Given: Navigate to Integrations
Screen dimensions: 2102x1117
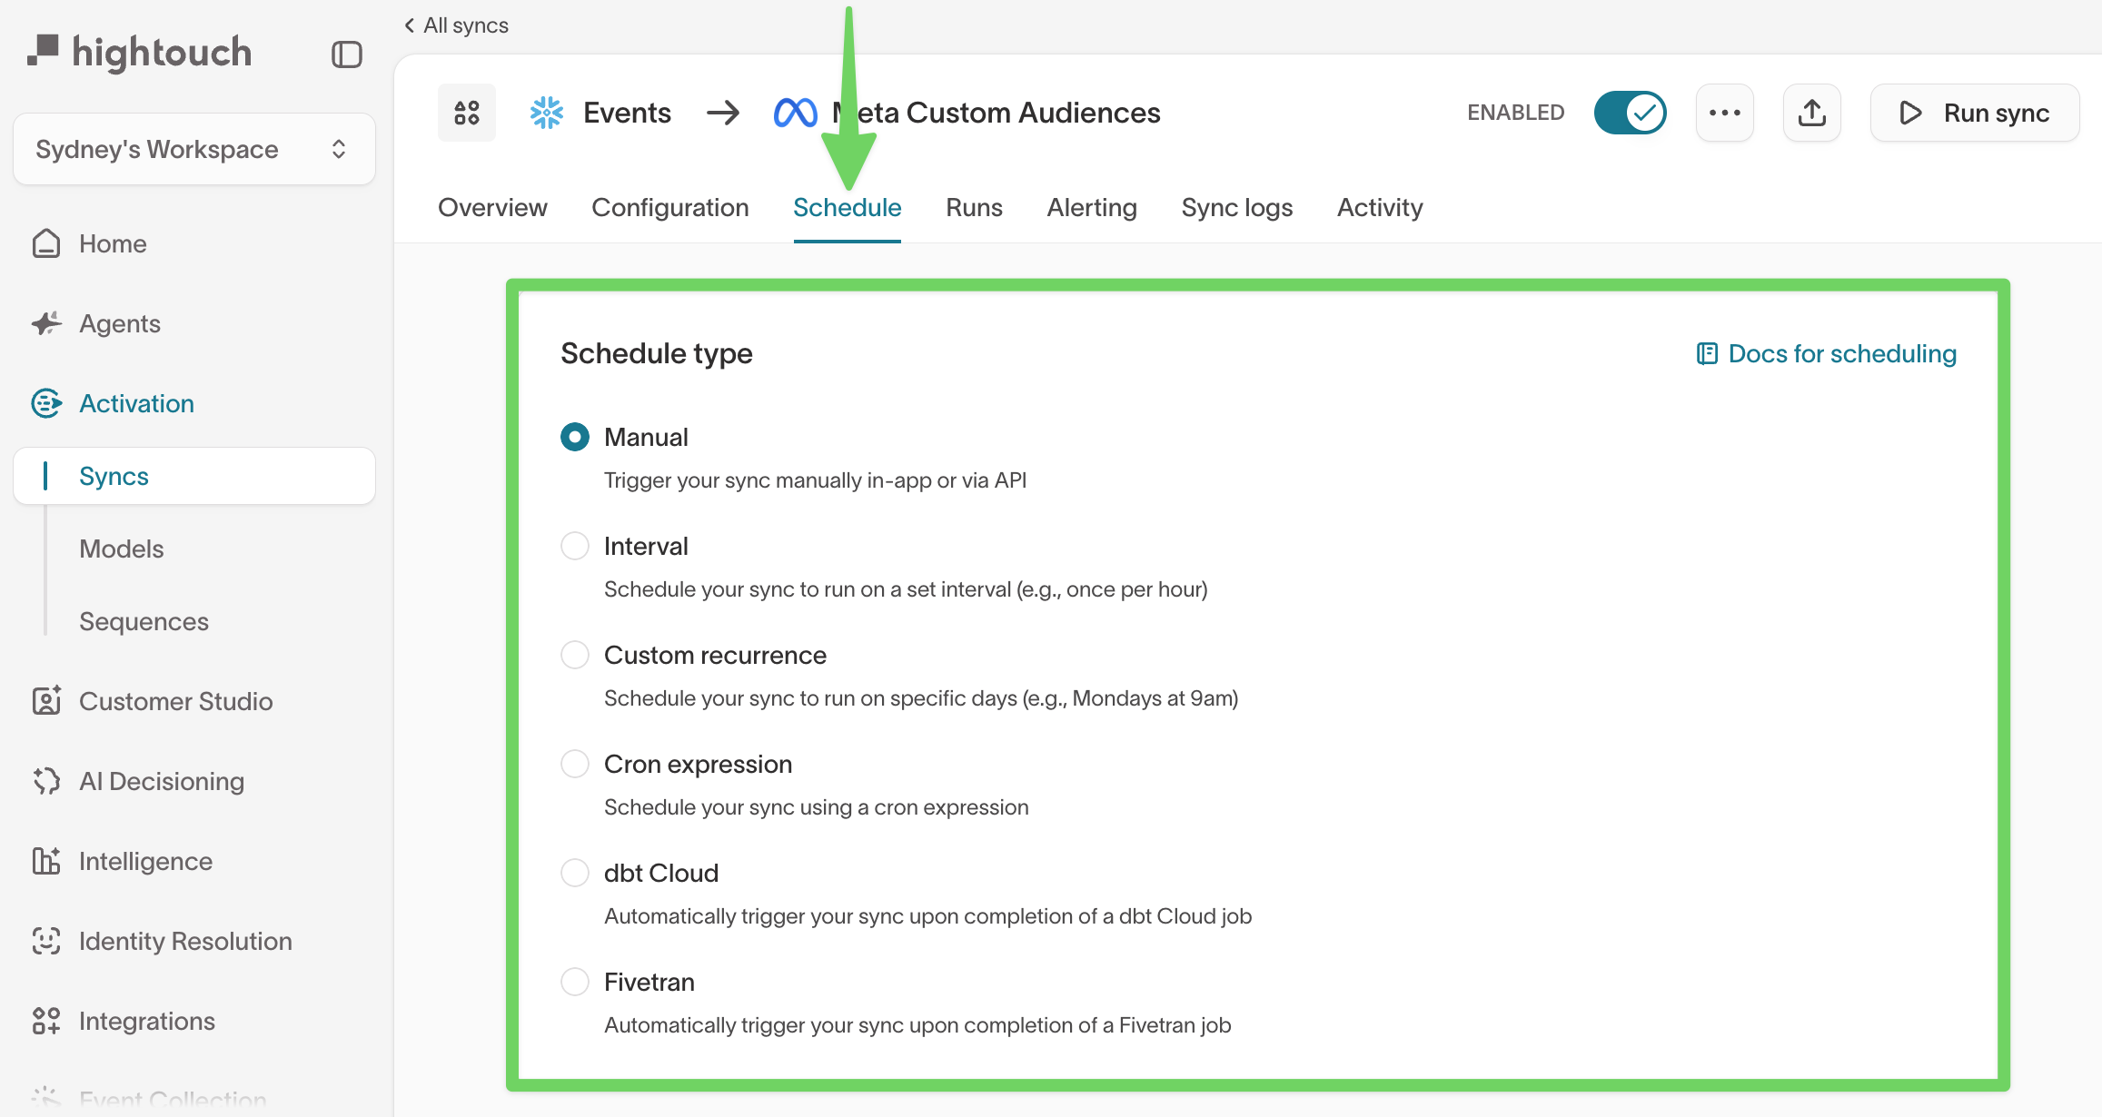Looking at the screenshot, I should [x=146, y=1021].
